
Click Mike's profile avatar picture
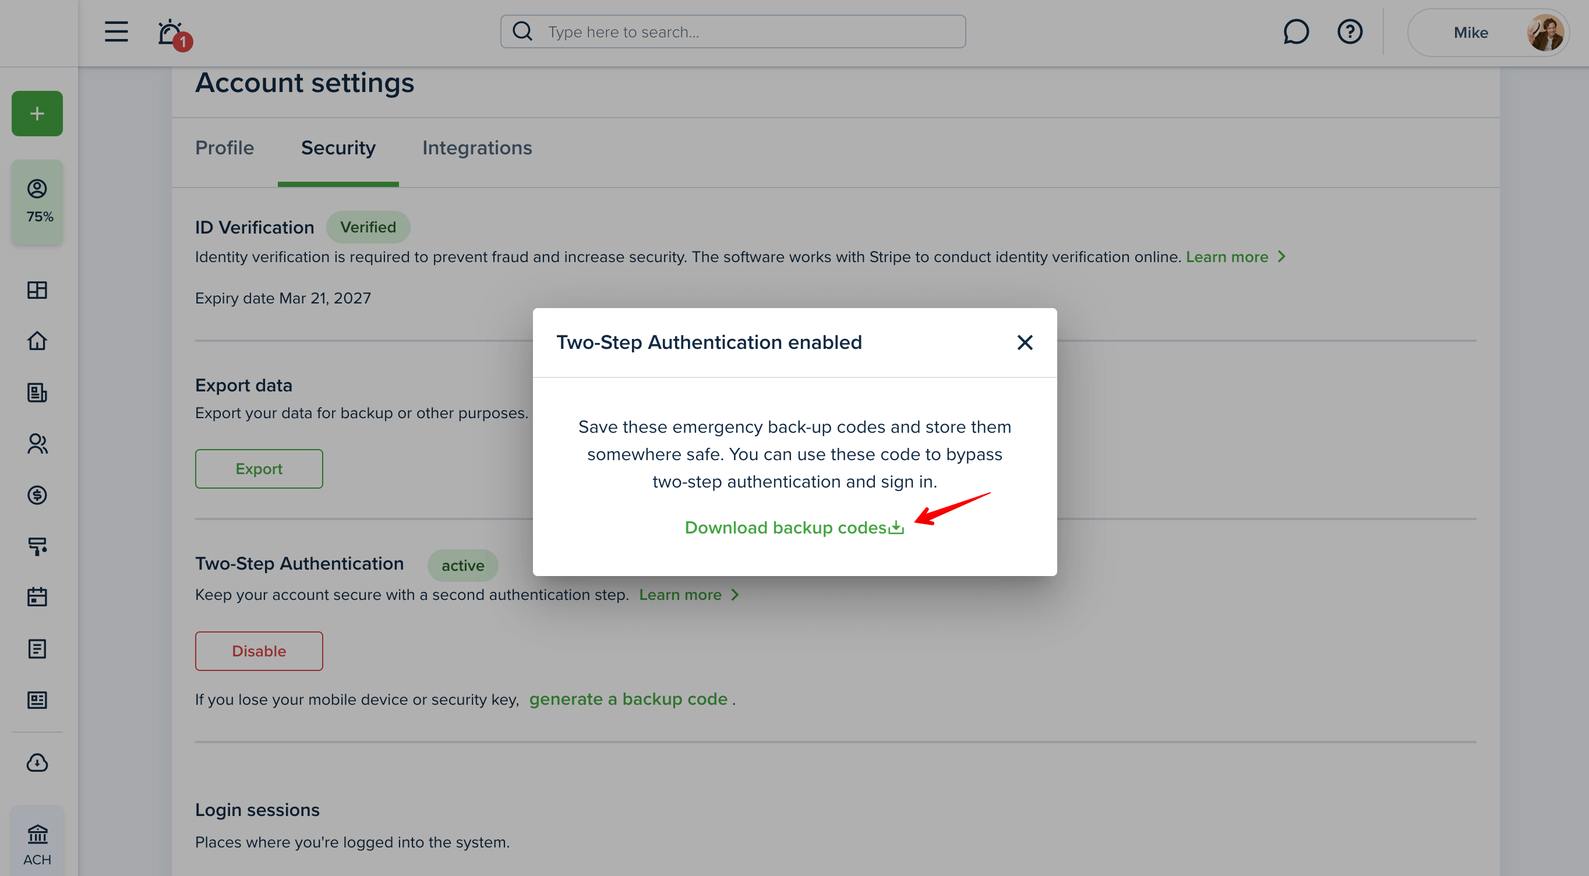[x=1545, y=32]
